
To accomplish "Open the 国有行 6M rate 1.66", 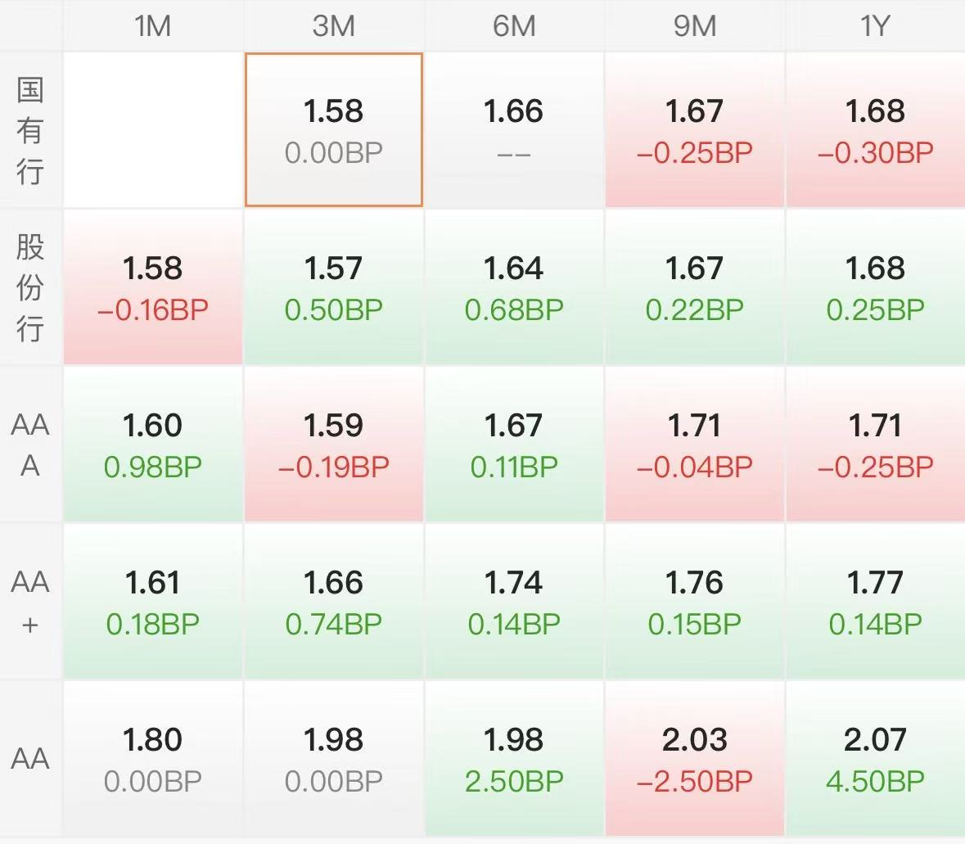I will [x=514, y=129].
